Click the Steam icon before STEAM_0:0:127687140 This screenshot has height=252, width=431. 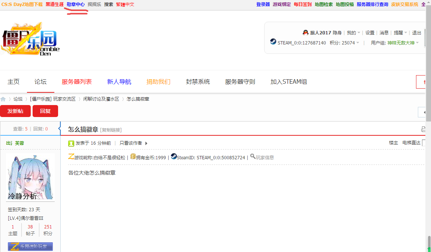(x=272, y=42)
